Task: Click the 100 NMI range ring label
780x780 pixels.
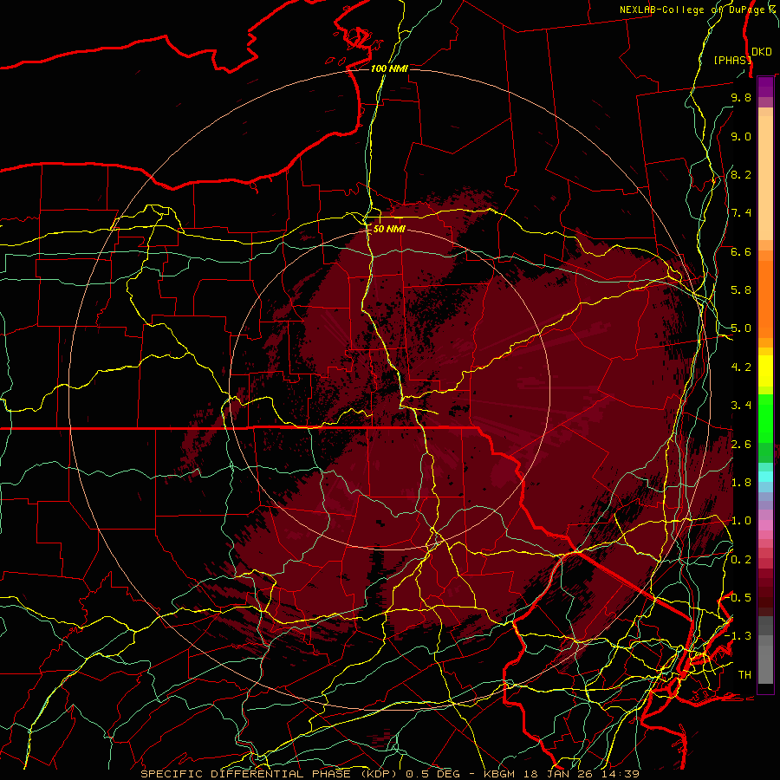Action: click(x=389, y=68)
